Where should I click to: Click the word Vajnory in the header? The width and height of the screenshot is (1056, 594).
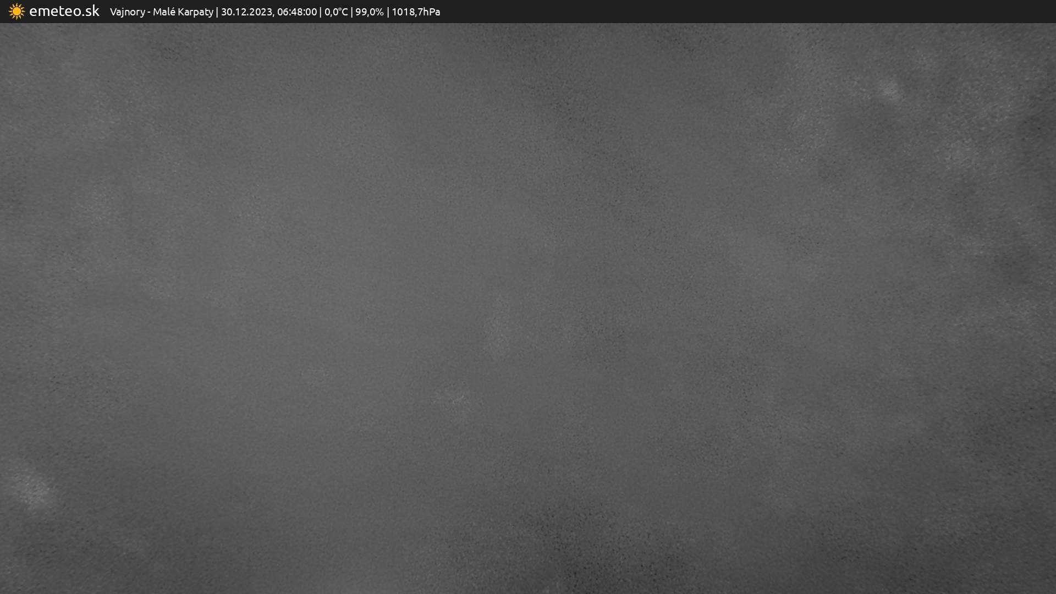click(x=127, y=12)
